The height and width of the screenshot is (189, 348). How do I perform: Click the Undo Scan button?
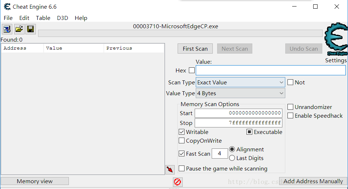pyautogui.click(x=304, y=49)
